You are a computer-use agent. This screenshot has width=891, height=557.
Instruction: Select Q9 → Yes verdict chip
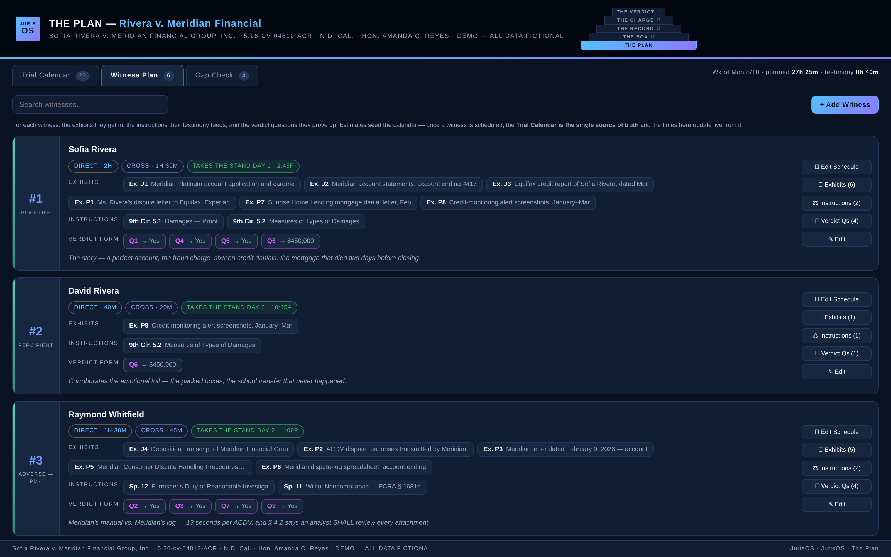click(282, 507)
